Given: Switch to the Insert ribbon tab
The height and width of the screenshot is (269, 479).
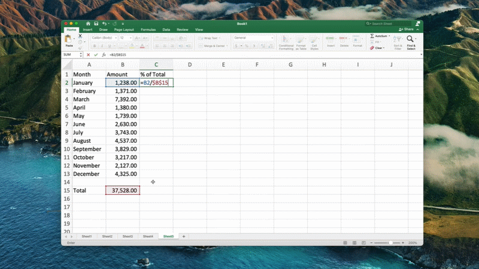Looking at the screenshot, I should (x=87, y=29).
